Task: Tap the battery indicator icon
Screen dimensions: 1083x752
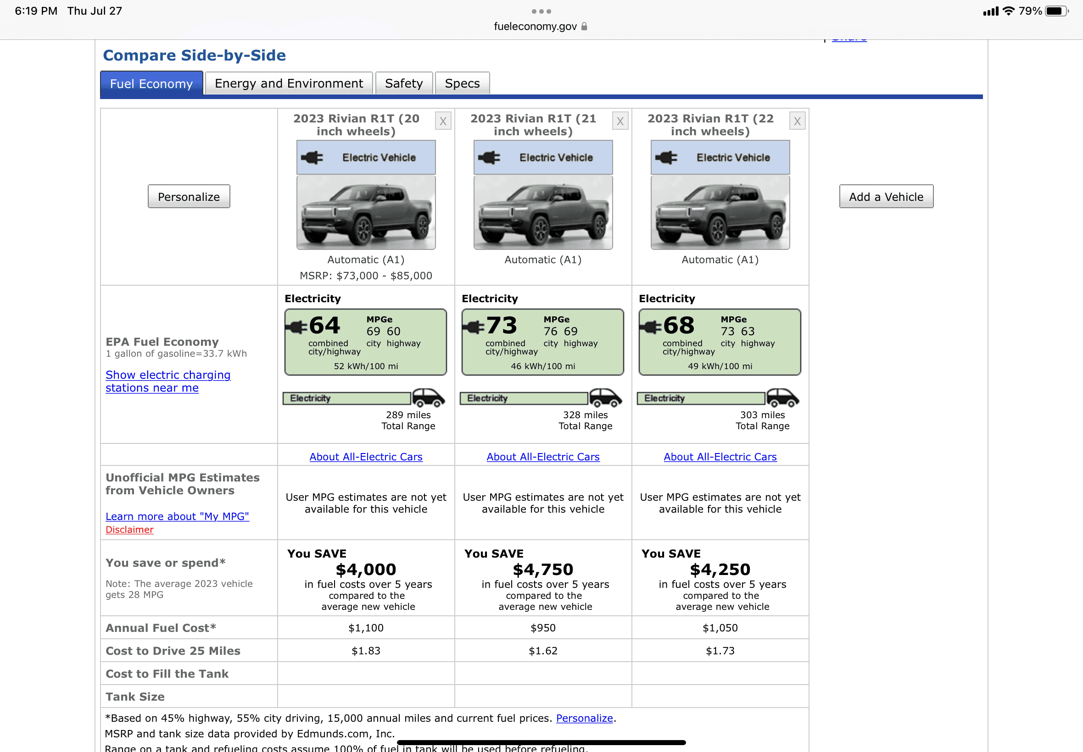Action: click(x=1057, y=11)
